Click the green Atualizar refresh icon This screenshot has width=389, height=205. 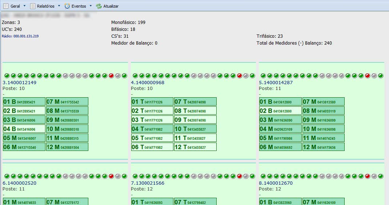[99, 6]
